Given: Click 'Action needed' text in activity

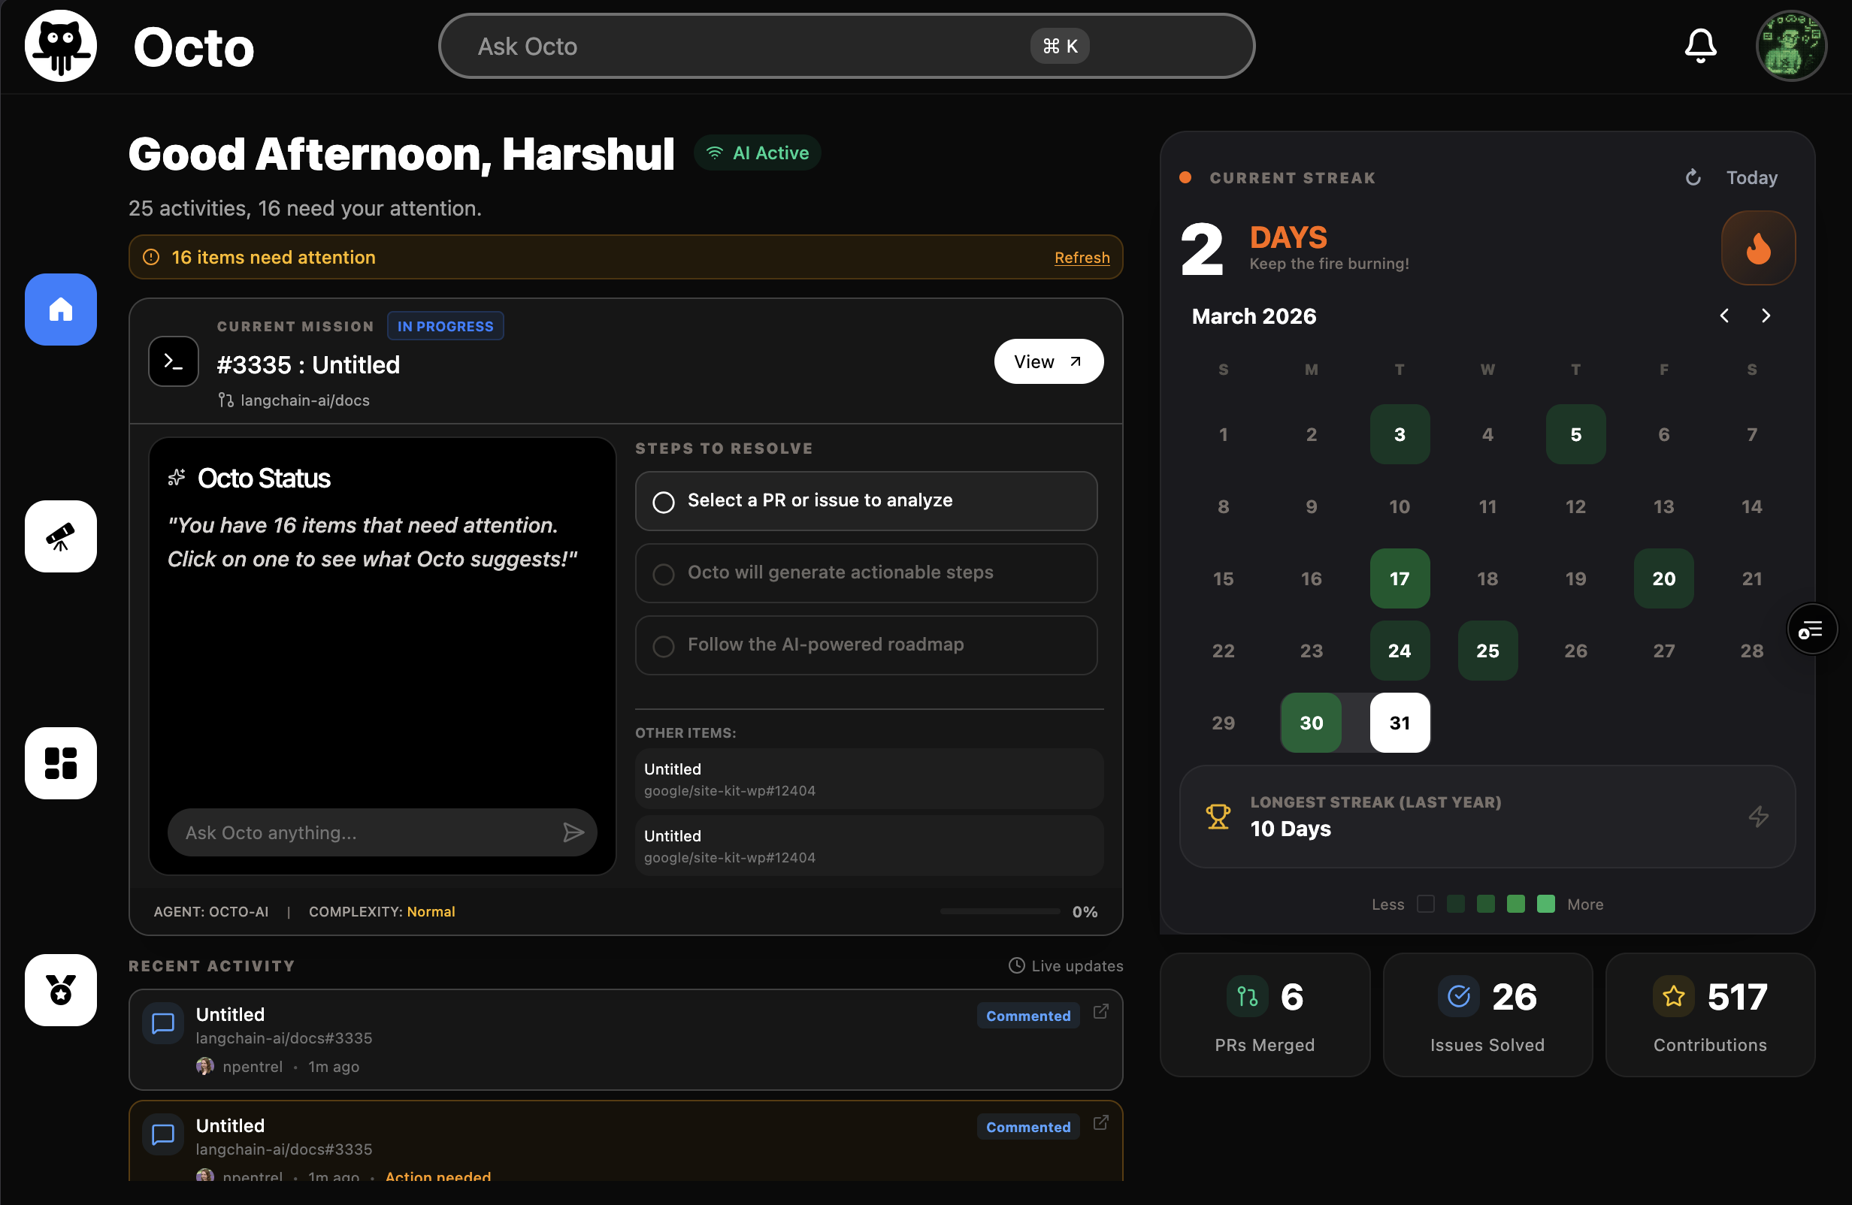Looking at the screenshot, I should pos(438,1176).
